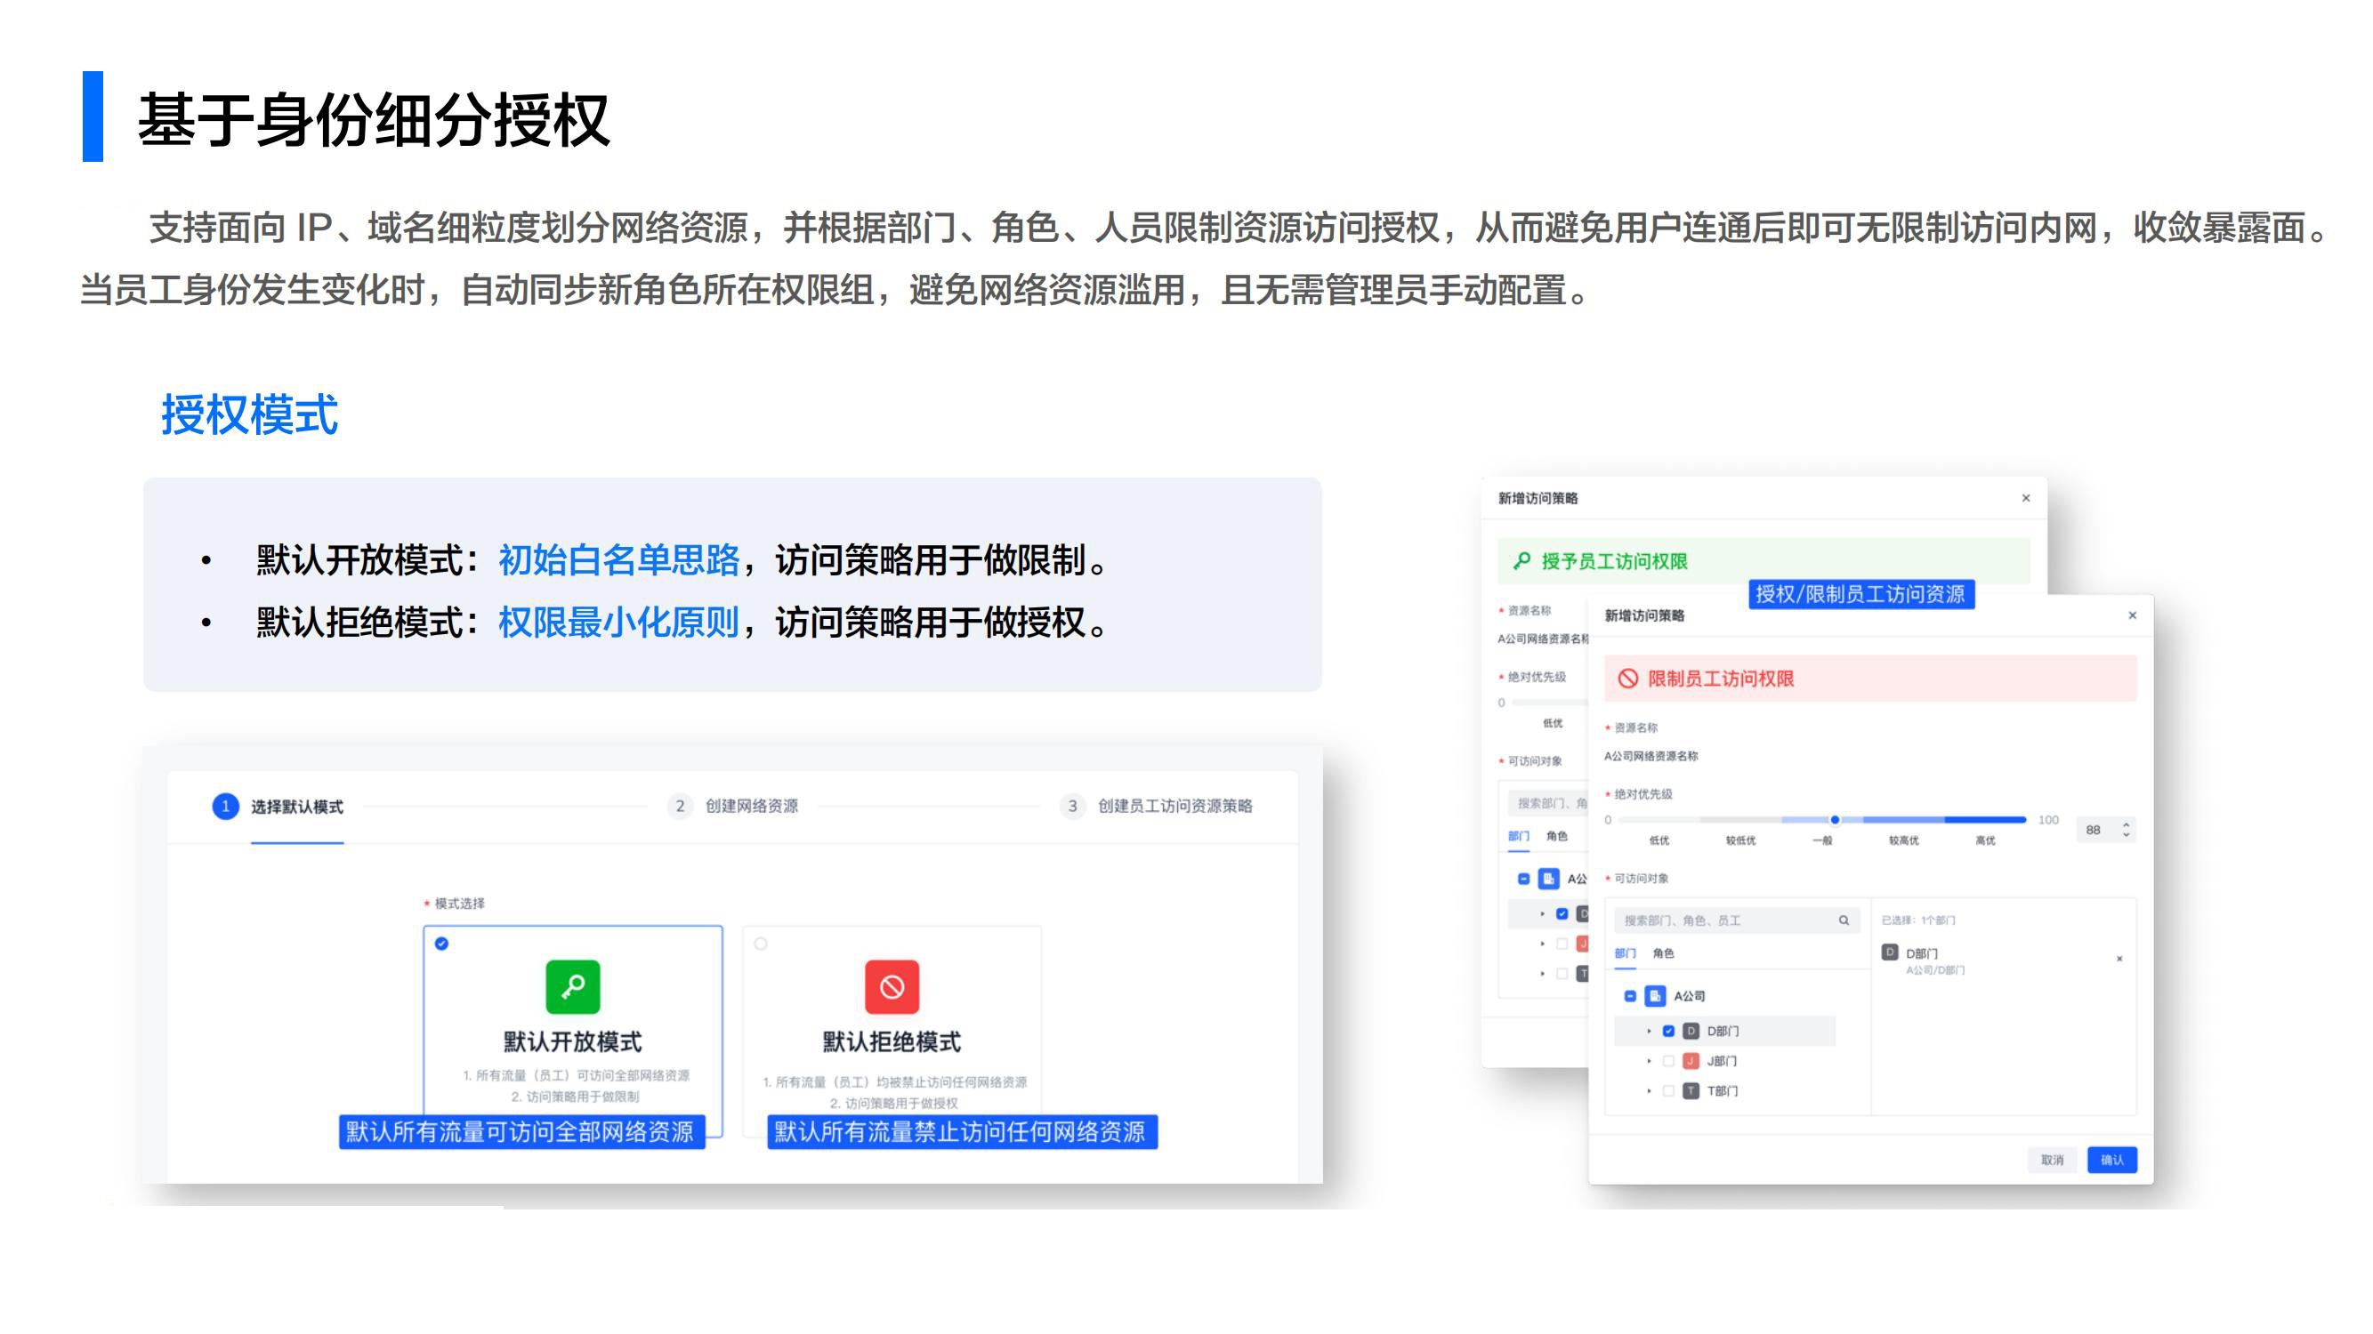Click the T部门 tree row label
This screenshot has width=2373, height=1334.
[1723, 1090]
